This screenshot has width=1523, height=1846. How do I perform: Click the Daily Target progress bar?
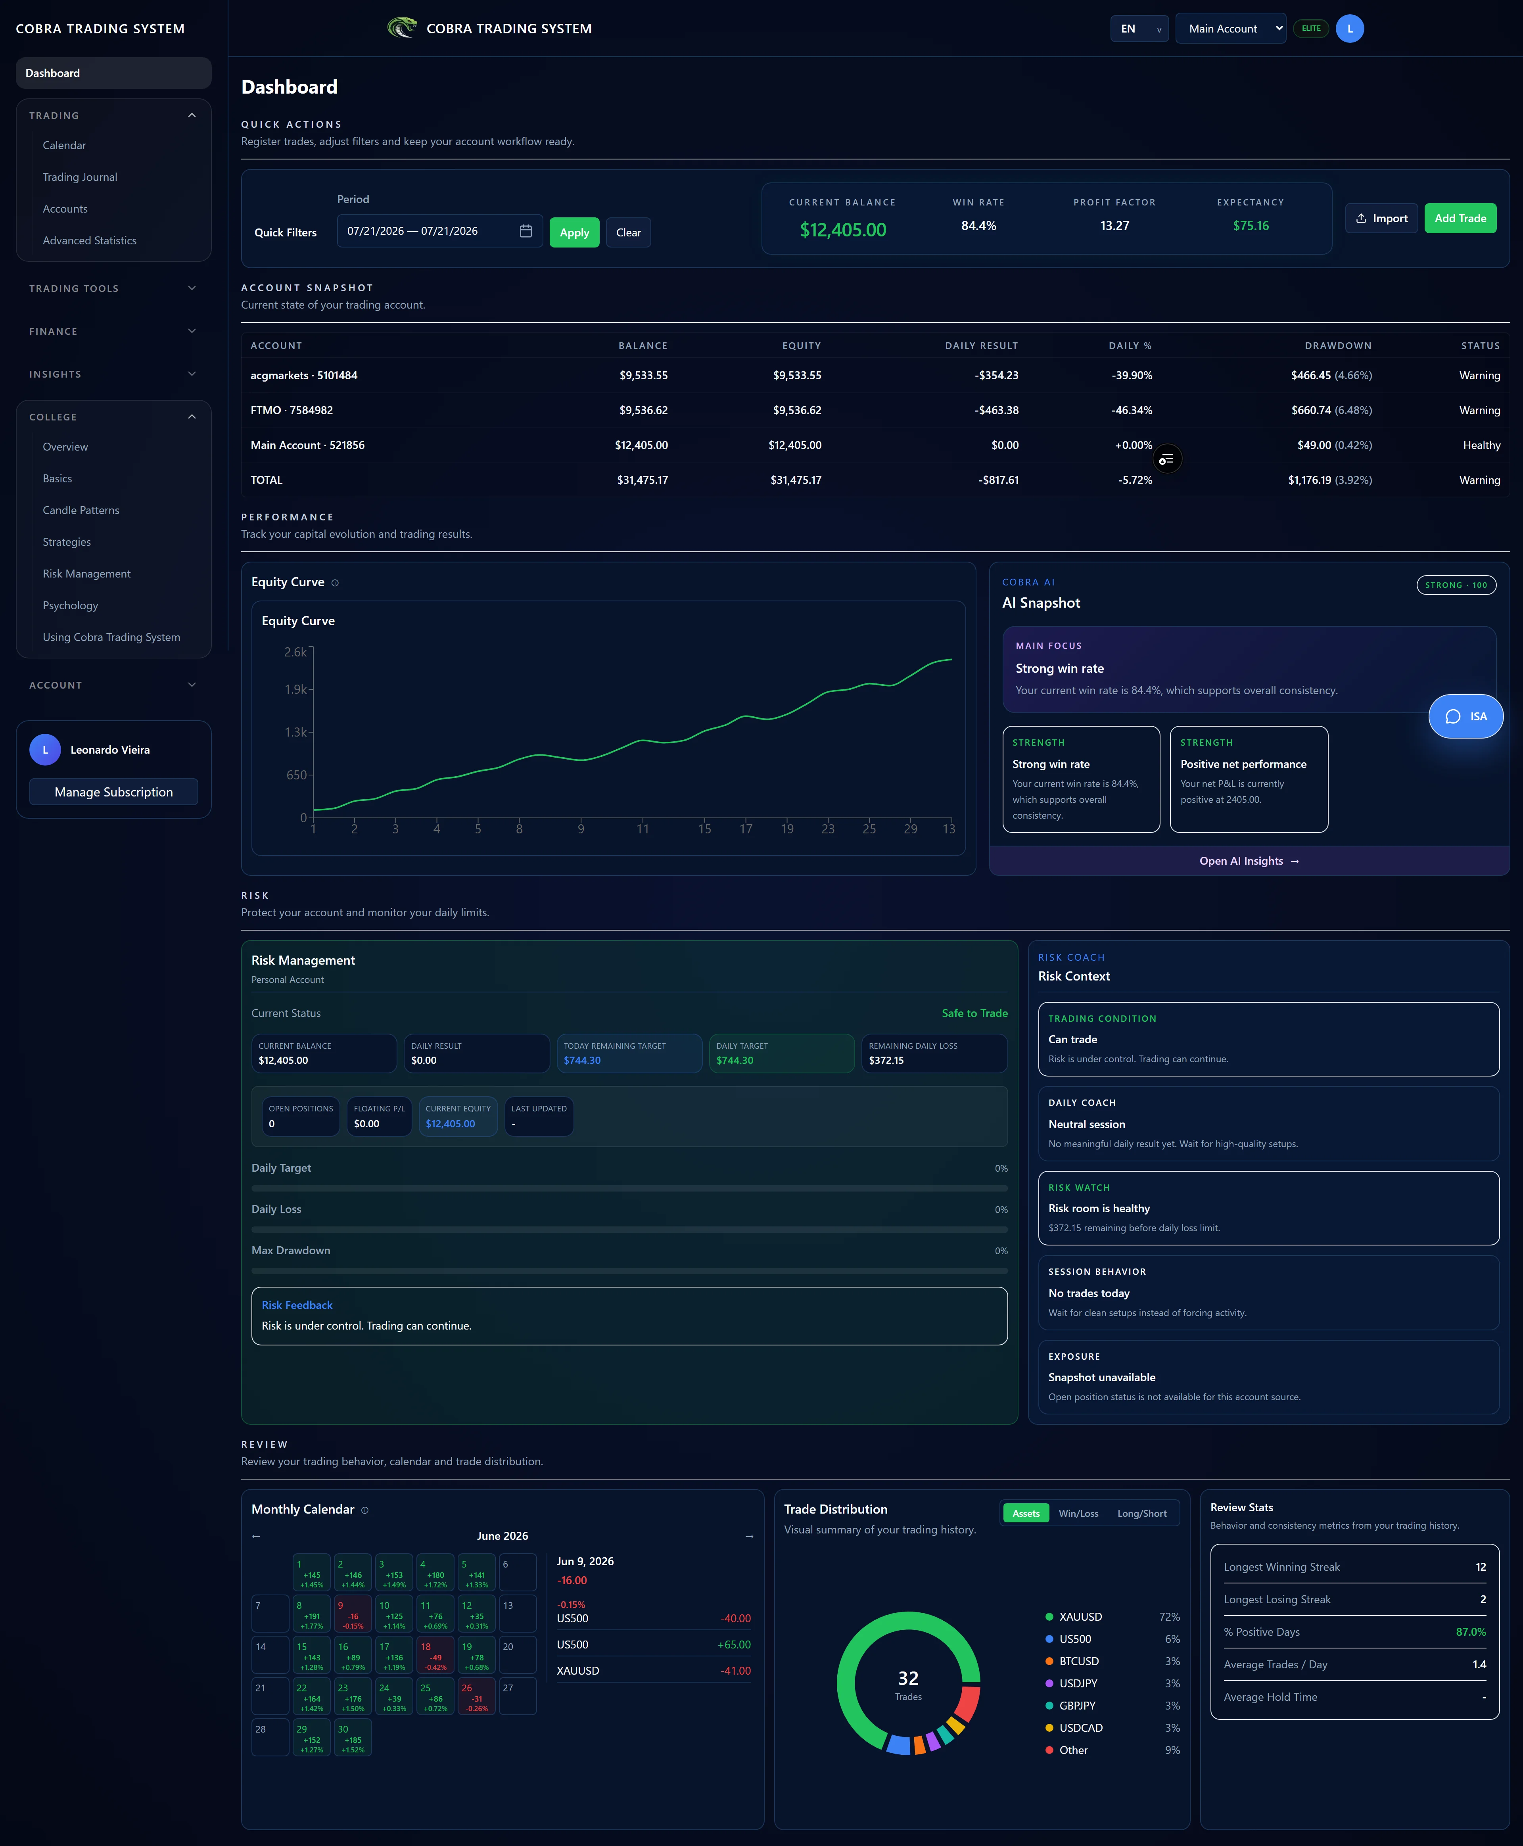[629, 1189]
